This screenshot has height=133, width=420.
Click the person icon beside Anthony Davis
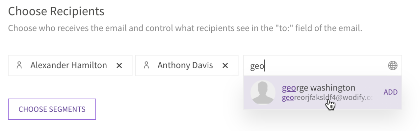[x=146, y=65]
